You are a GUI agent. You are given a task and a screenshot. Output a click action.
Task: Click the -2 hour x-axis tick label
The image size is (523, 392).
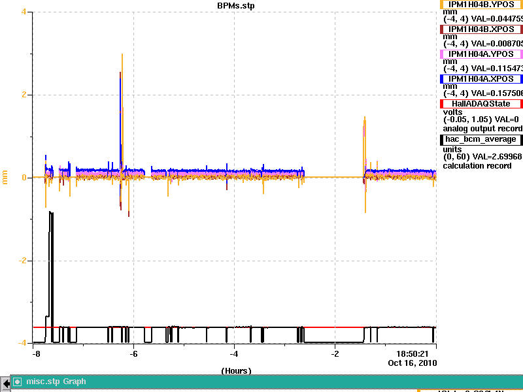tap(335, 353)
